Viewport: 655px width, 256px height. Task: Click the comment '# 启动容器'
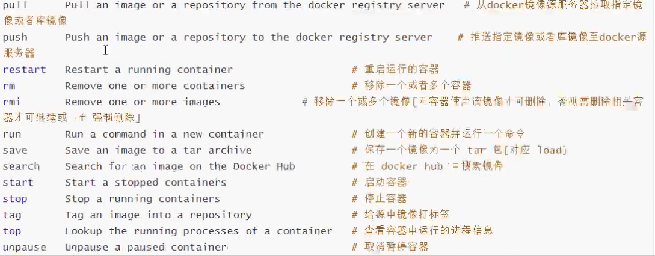tap(380, 183)
